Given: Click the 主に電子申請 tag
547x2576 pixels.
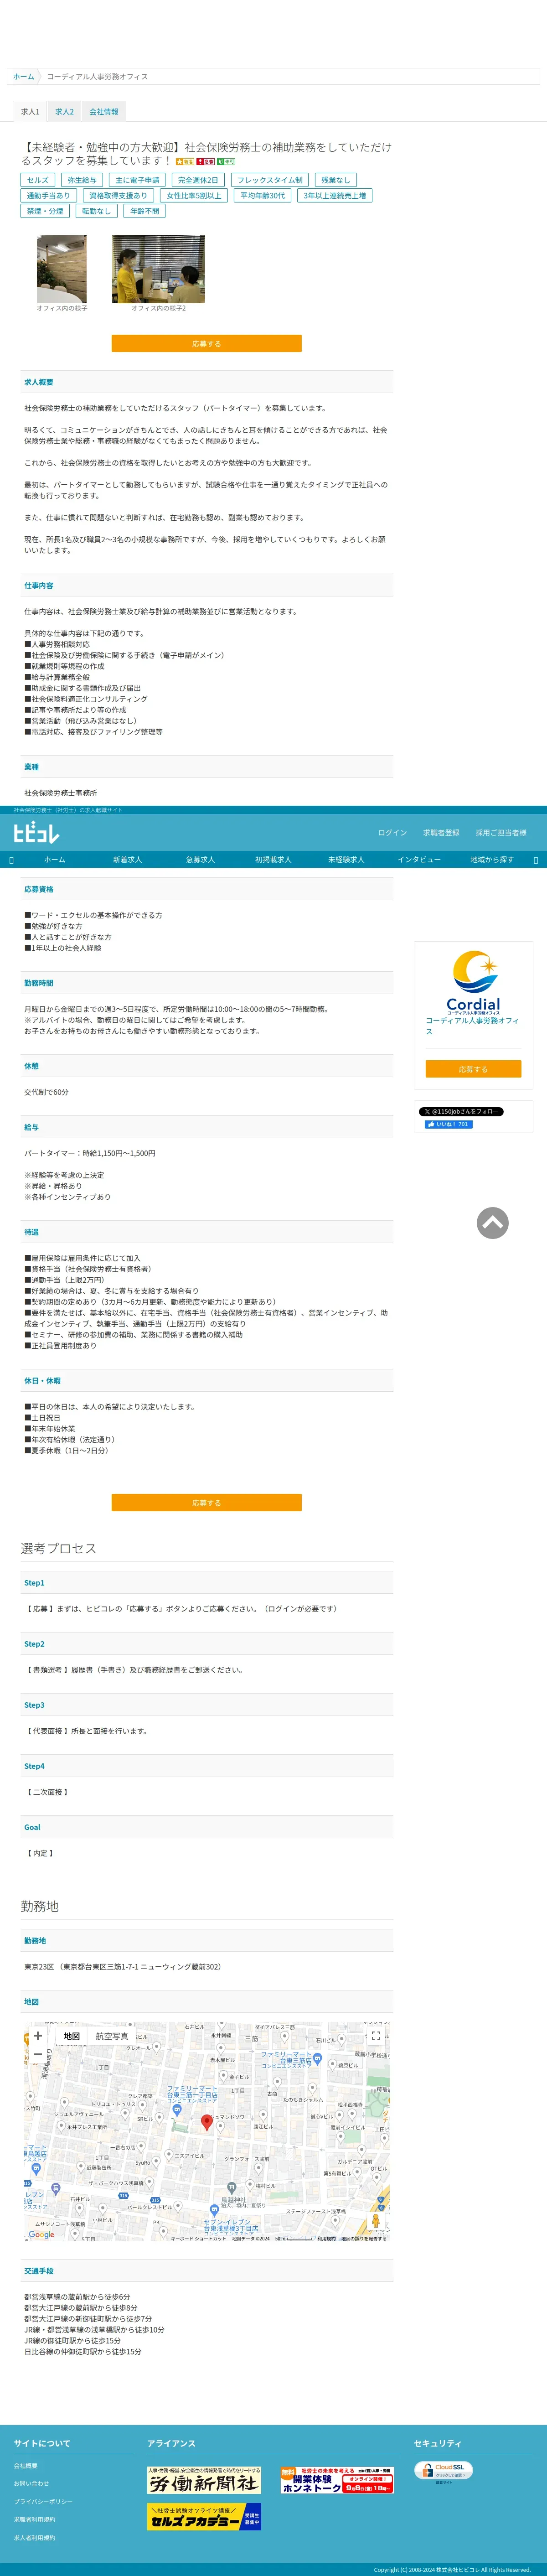Looking at the screenshot, I should [137, 180].
